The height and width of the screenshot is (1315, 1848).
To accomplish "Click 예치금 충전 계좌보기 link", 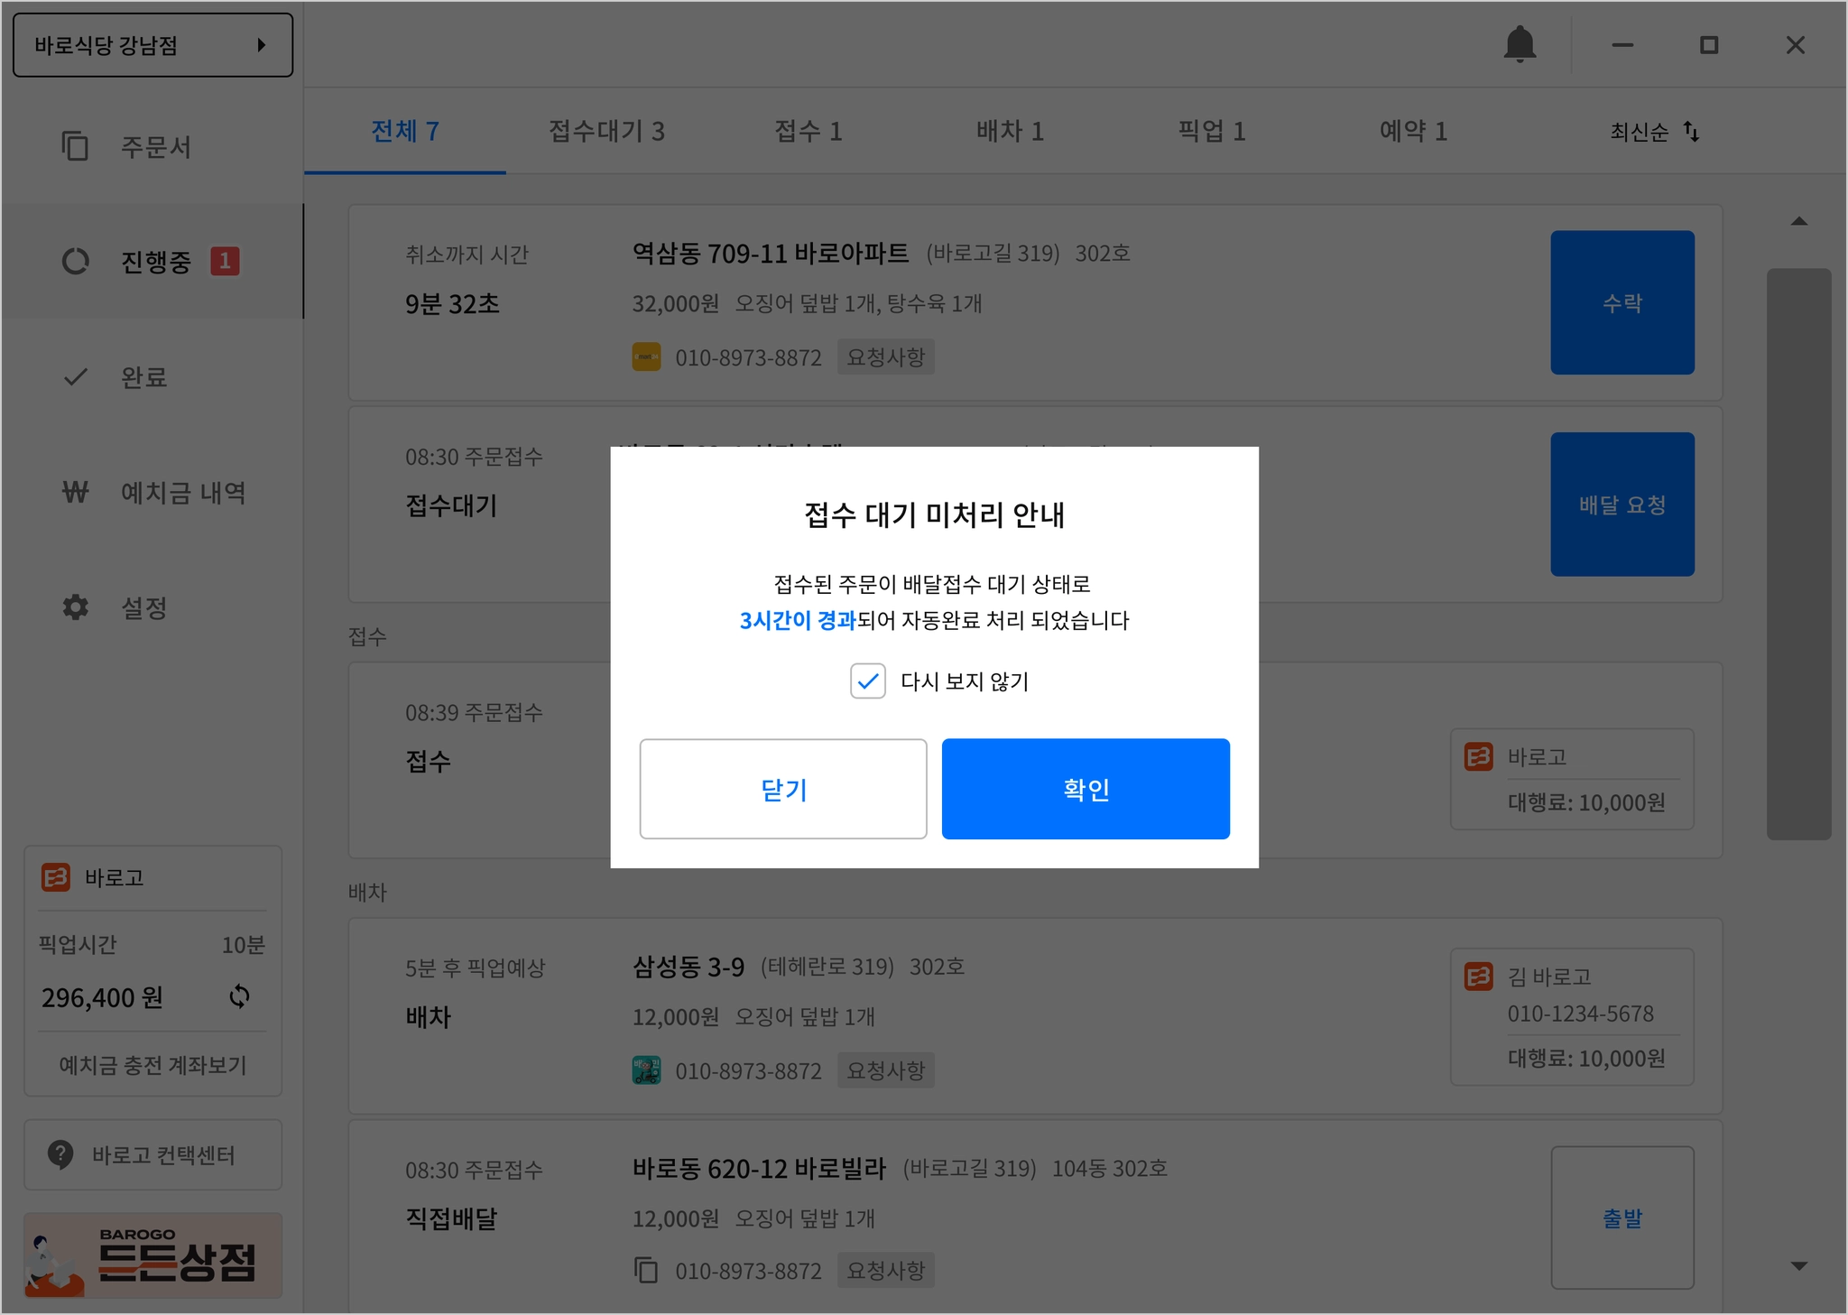I will 152,1065.
